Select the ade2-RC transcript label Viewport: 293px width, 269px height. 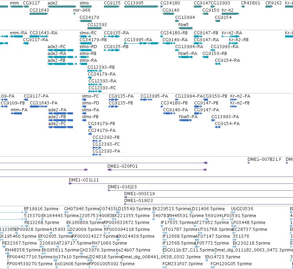click(56, 47)
